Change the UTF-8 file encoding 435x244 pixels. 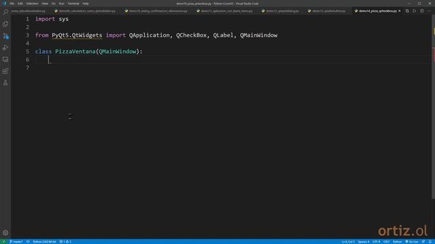pyautogui.click(x=376, y=241)
